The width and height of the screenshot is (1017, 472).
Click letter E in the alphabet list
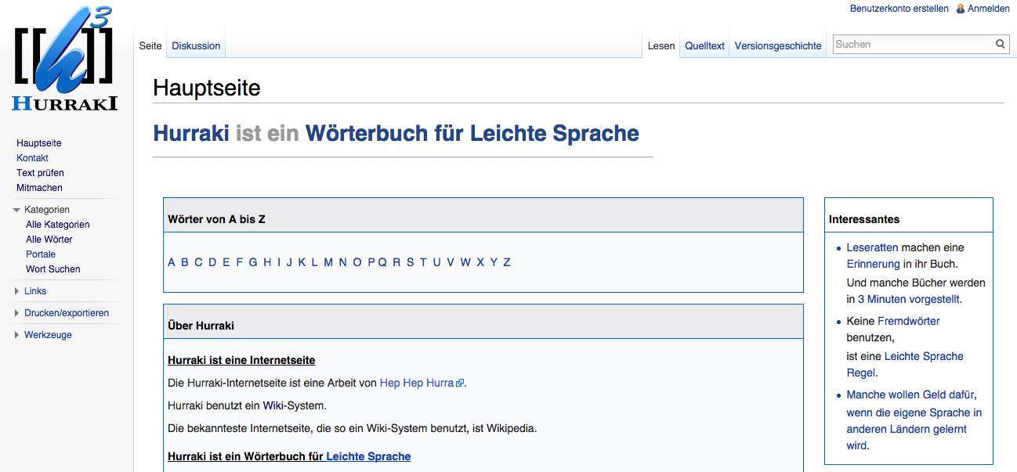click(x=226, y=262)
